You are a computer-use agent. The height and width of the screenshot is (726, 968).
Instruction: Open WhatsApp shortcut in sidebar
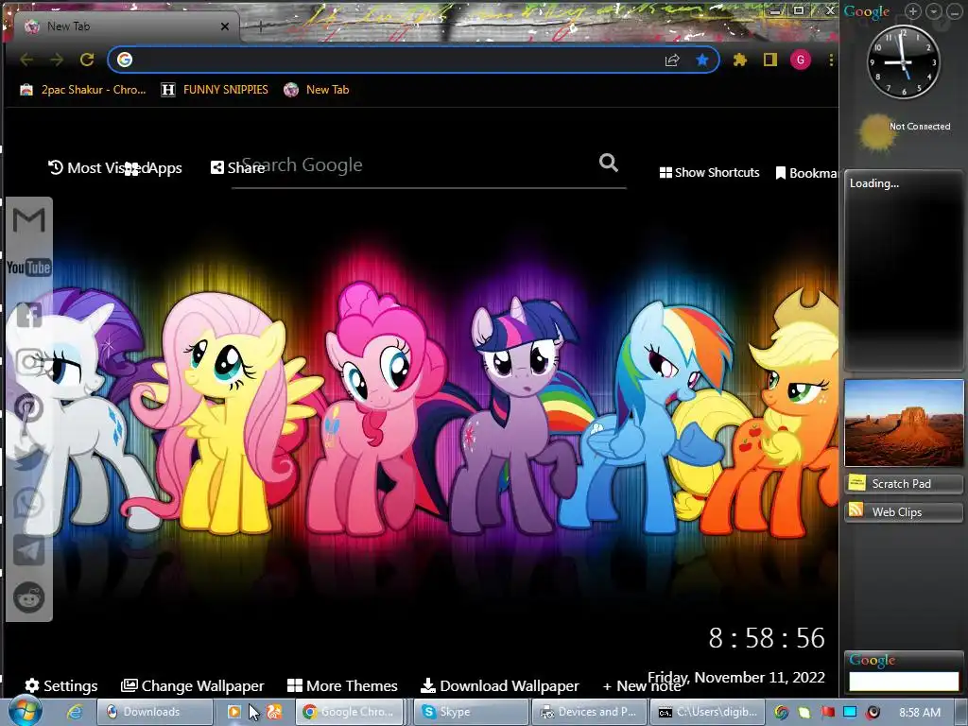click(x=29, y=503)
